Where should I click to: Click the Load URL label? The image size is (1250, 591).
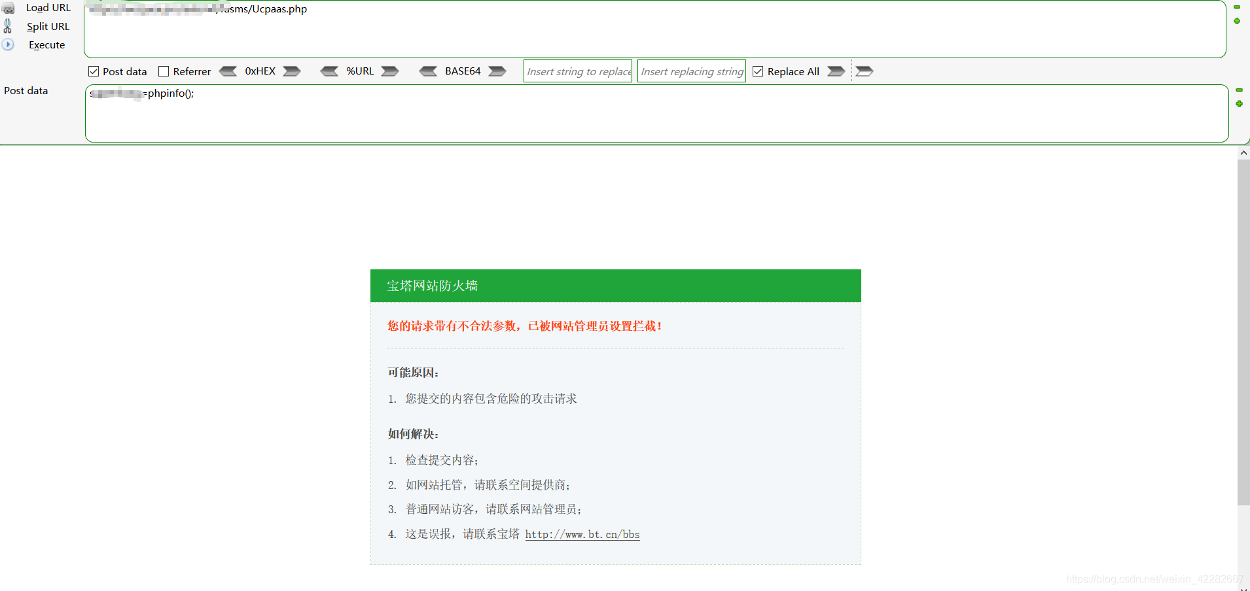48,8
